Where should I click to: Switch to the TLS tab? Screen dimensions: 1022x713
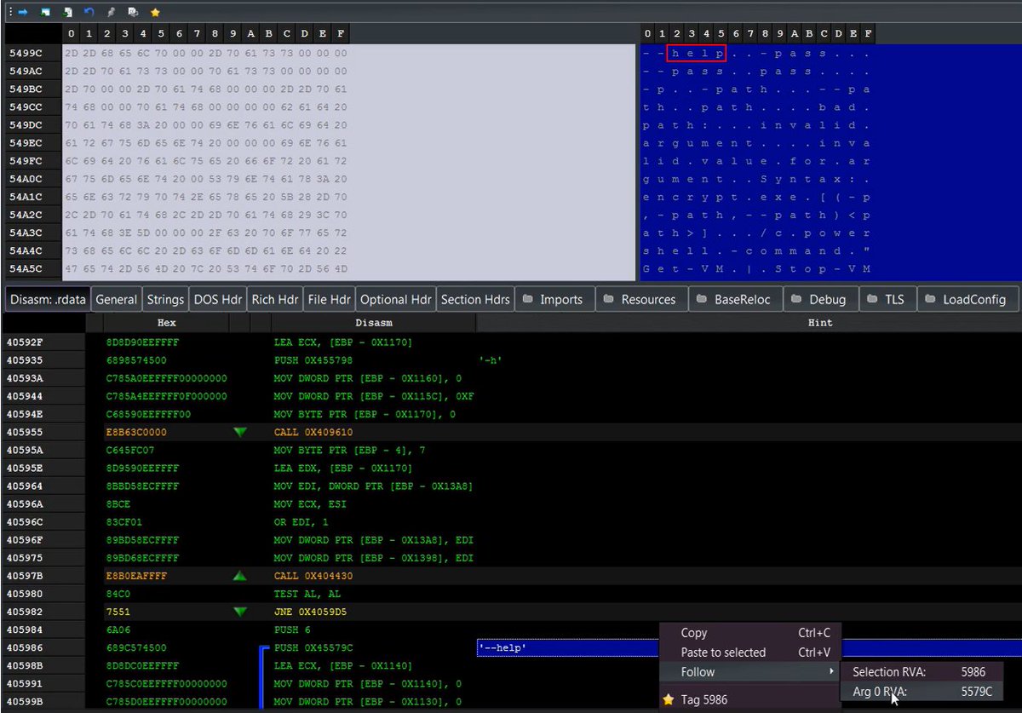pos(887,299)
